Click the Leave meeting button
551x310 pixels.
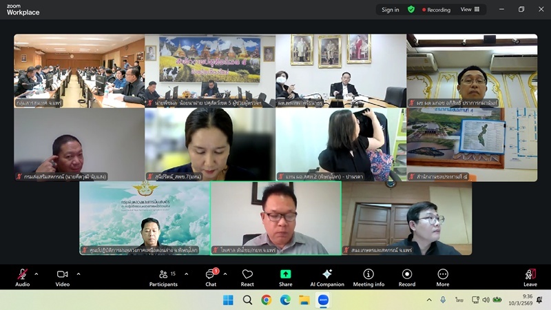(530, 277)
